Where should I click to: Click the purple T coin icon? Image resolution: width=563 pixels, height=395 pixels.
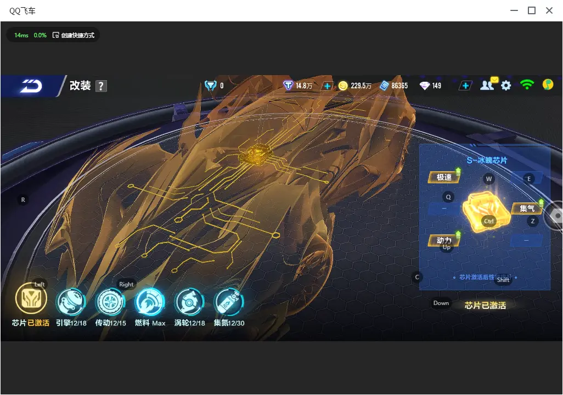pos(288,86)
